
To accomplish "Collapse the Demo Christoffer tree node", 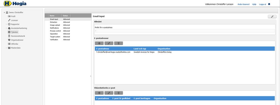I will coord(4,13).
